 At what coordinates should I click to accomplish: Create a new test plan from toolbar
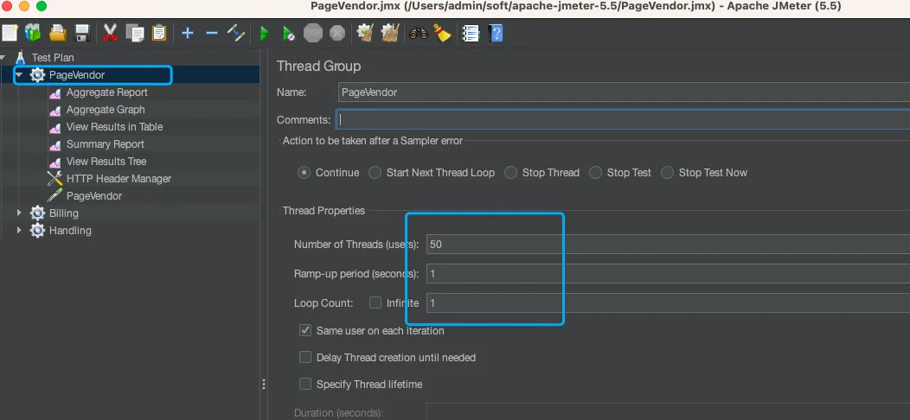(10, 33)
